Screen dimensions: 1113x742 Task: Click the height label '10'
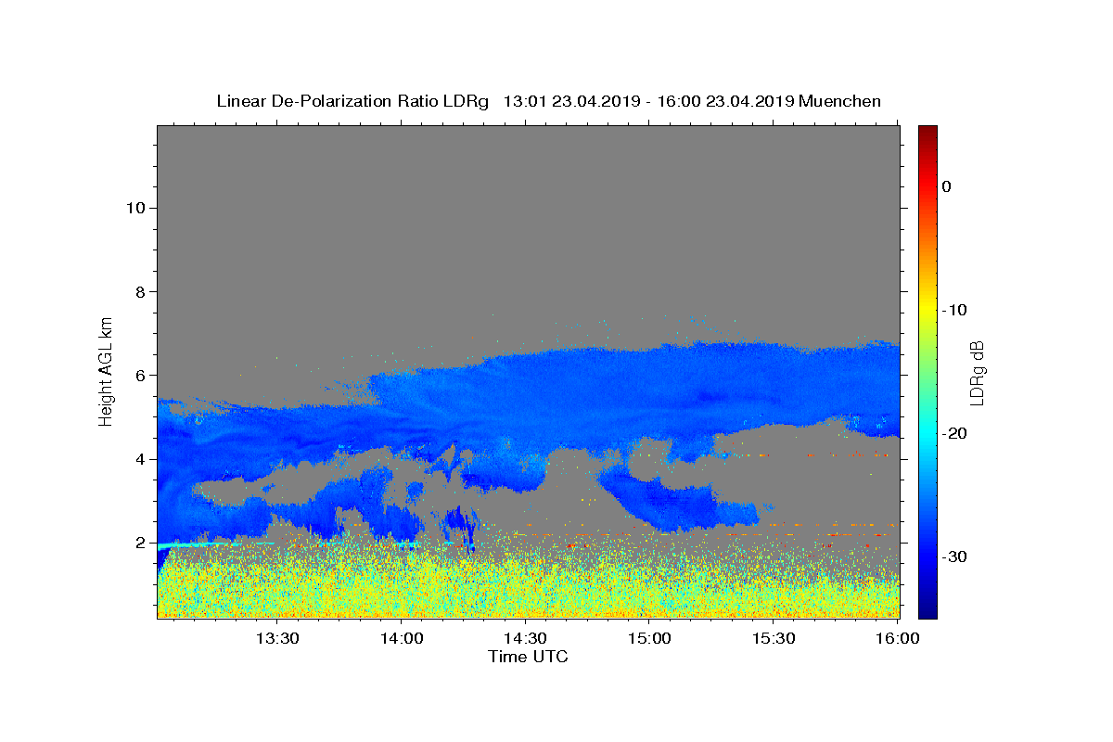135,208
